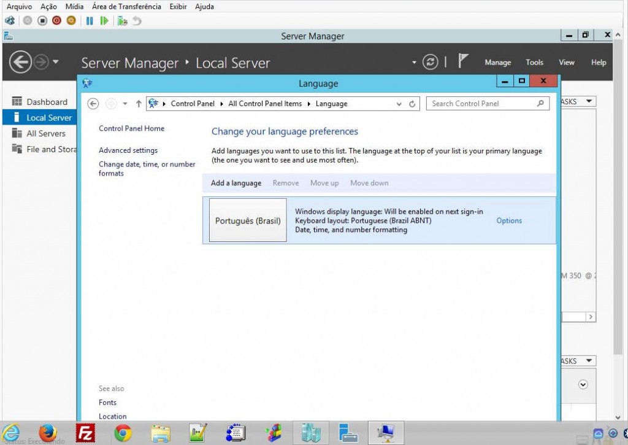Open Hyper-V Manager taskbar icon with server towers
Viewport: 628px width, 445px height.
(x=311, y=433)
